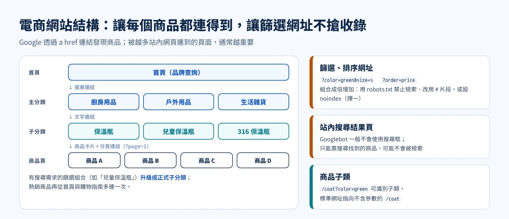The height and width of the screenshot is (219, 509).
Task: Click the 商品 A product box
Action: [94, 161]
